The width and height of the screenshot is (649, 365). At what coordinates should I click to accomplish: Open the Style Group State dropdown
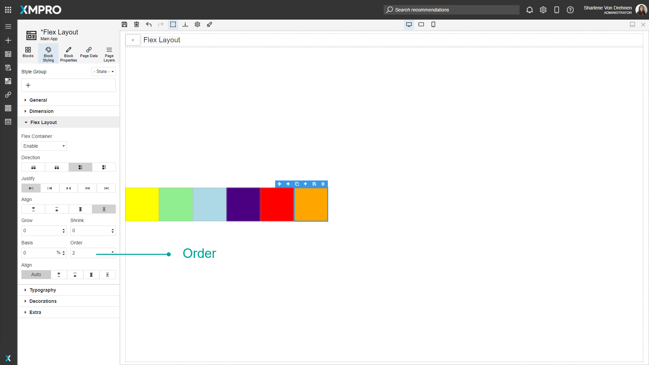(x=103, y=71)
